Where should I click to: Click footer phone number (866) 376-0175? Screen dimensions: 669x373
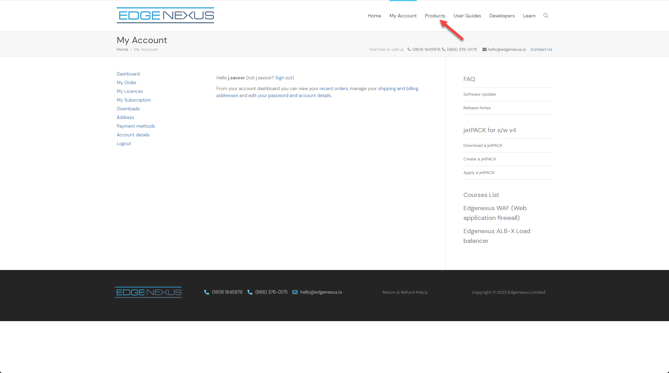click(x=271, y=292)
